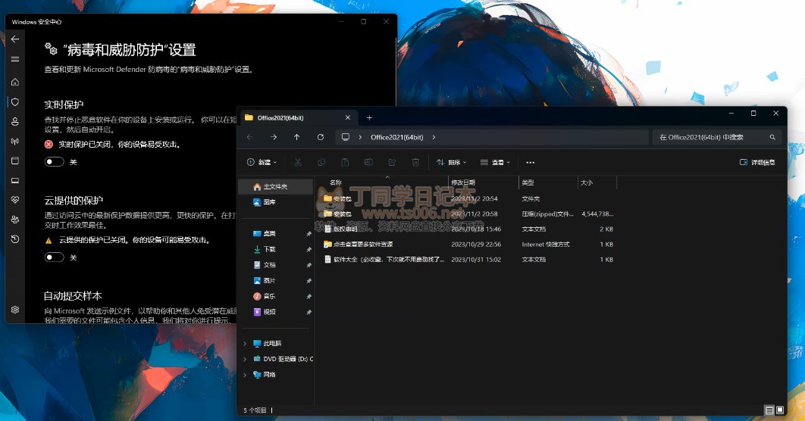The image size is (805, 421).
Task: Click the Copy toolbar icon
Action: pos(321,162)
